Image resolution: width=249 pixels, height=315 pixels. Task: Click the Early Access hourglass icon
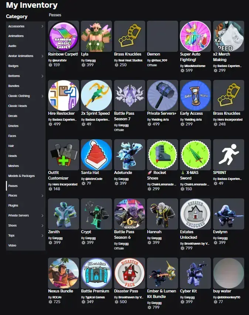point(195,95)
